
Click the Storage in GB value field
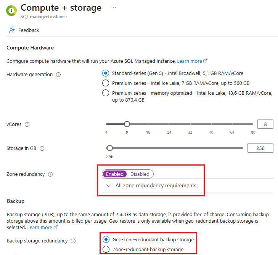pos(260,148)
